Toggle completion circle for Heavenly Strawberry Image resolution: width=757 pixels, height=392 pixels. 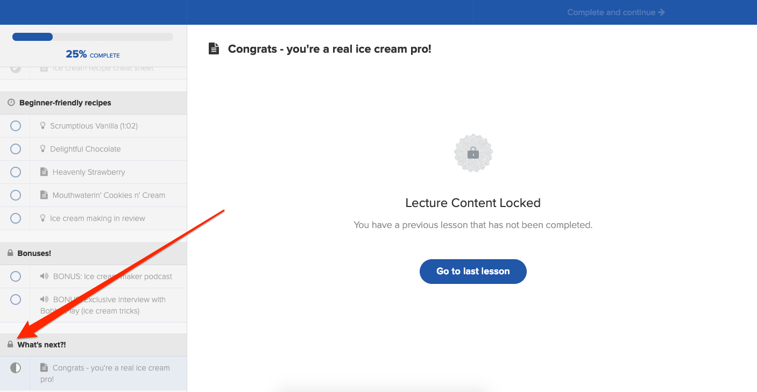(16, 172)
